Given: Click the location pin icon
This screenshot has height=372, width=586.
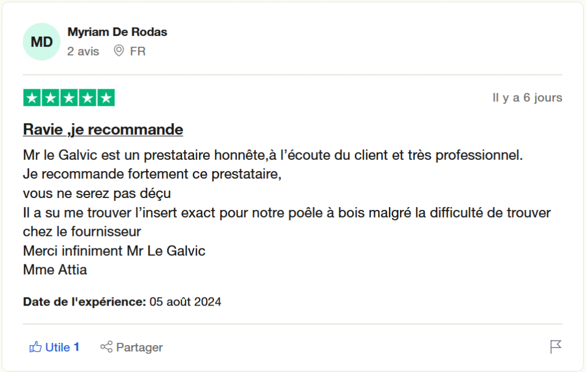Looking at the screenshot, I should click(x=119, y=50).
